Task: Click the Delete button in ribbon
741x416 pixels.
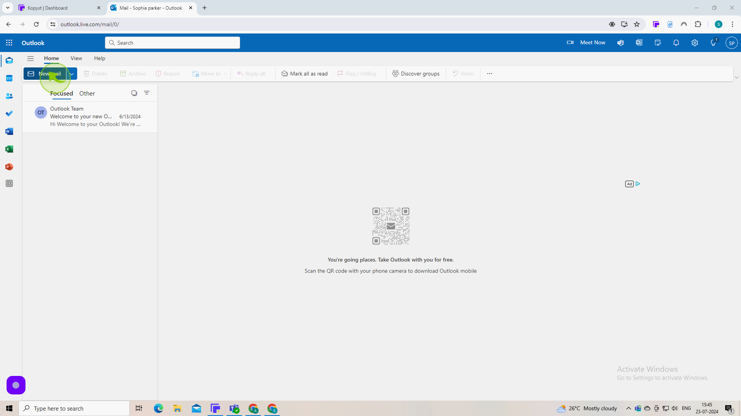Action: coord(95,74)
